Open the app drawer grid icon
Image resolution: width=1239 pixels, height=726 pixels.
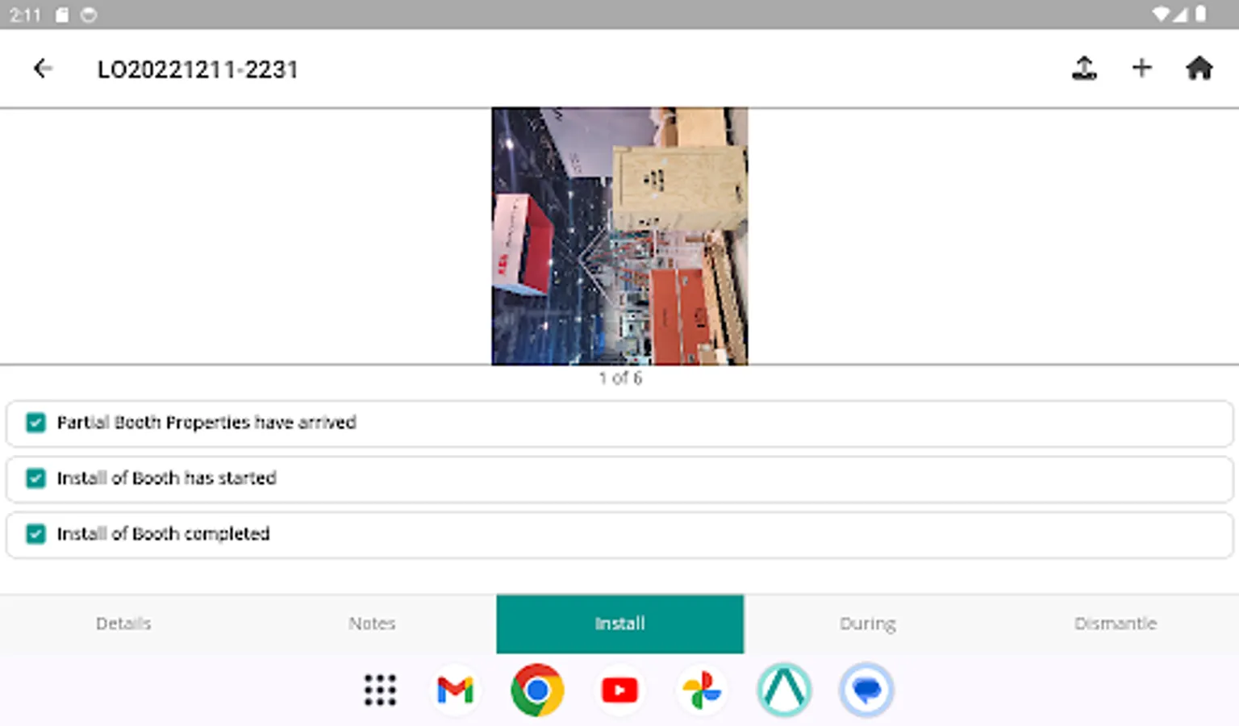click(x=380, y=690)
